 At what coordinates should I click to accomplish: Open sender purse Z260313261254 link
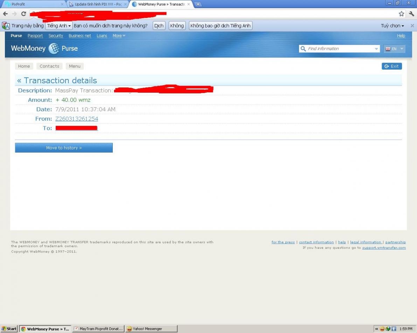click(77, 119)
